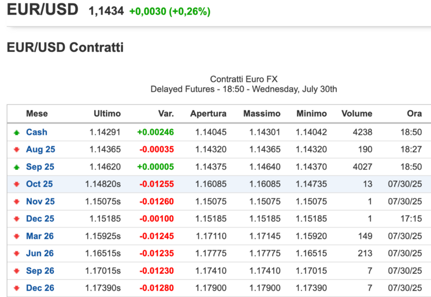Open the Sep 25 contract link
This screenshot has height=297, width=431.
[40, 167]
